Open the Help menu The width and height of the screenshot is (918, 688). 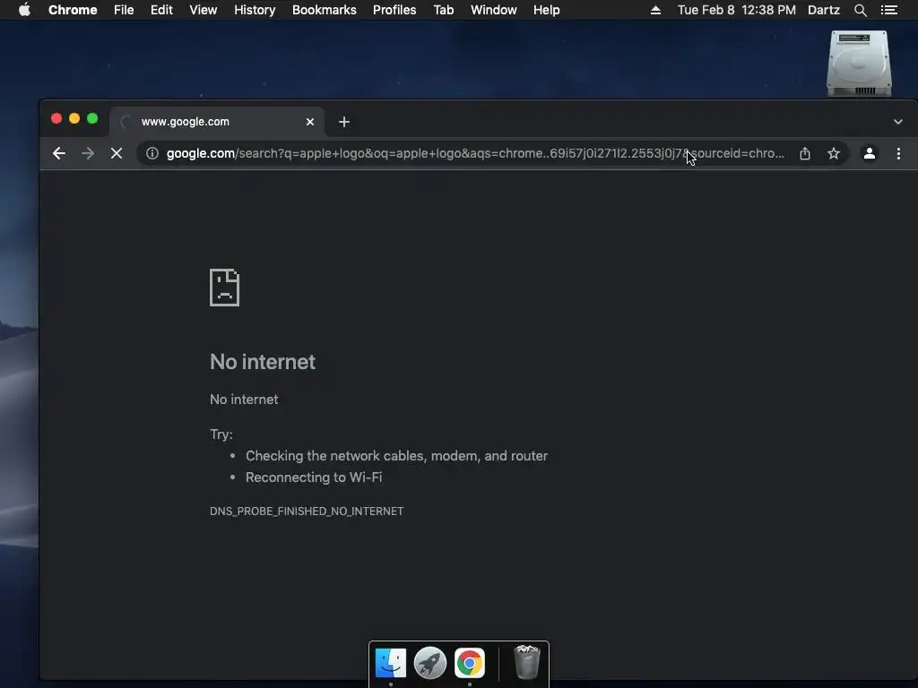click(x=546, y=10)
